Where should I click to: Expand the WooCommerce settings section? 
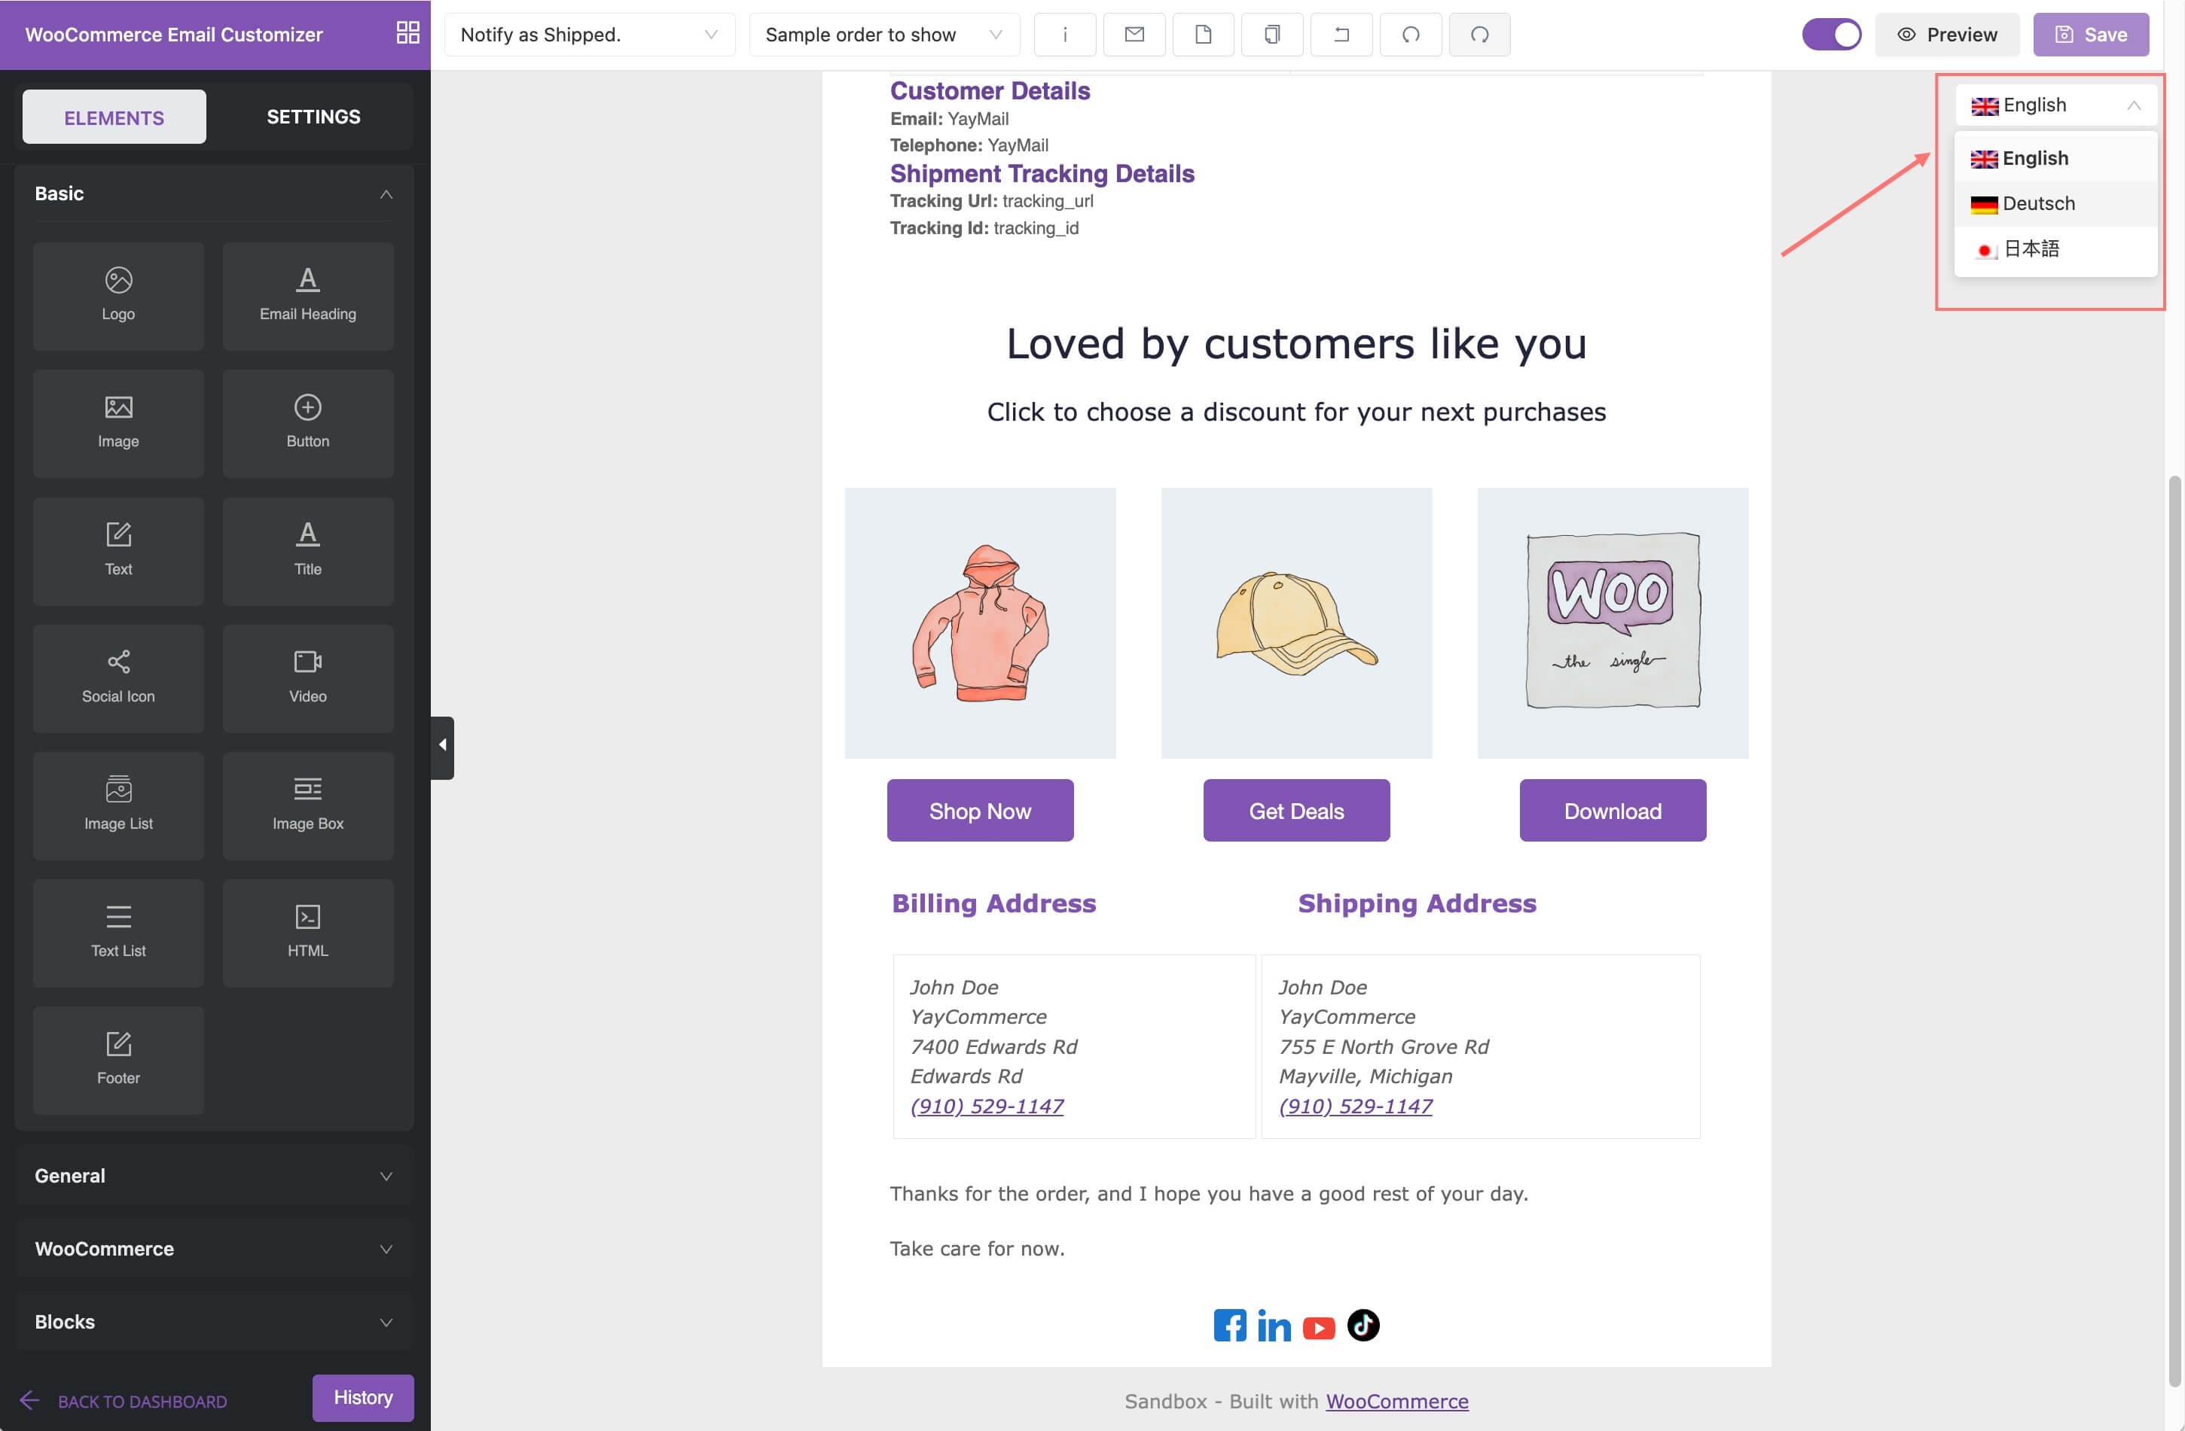tap(212, 1247)
